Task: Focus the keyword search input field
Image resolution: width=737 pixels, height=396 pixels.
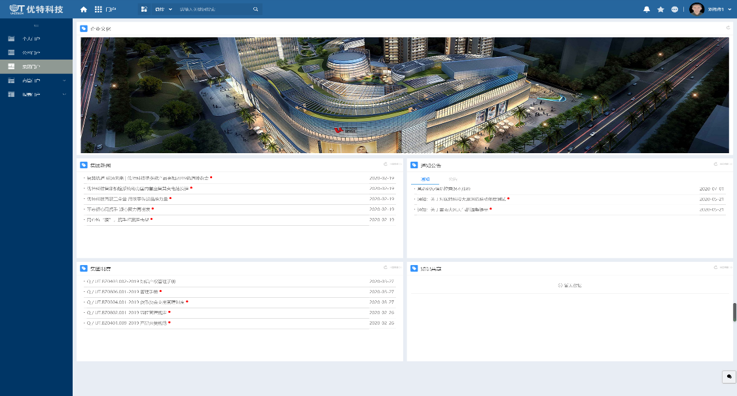Action: point(214,9)
